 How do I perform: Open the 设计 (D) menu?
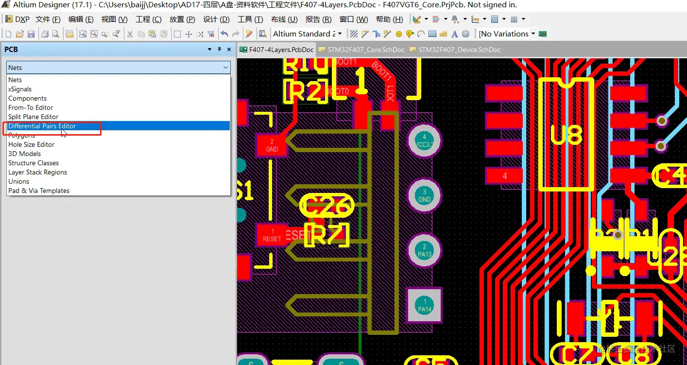[216, 19]
